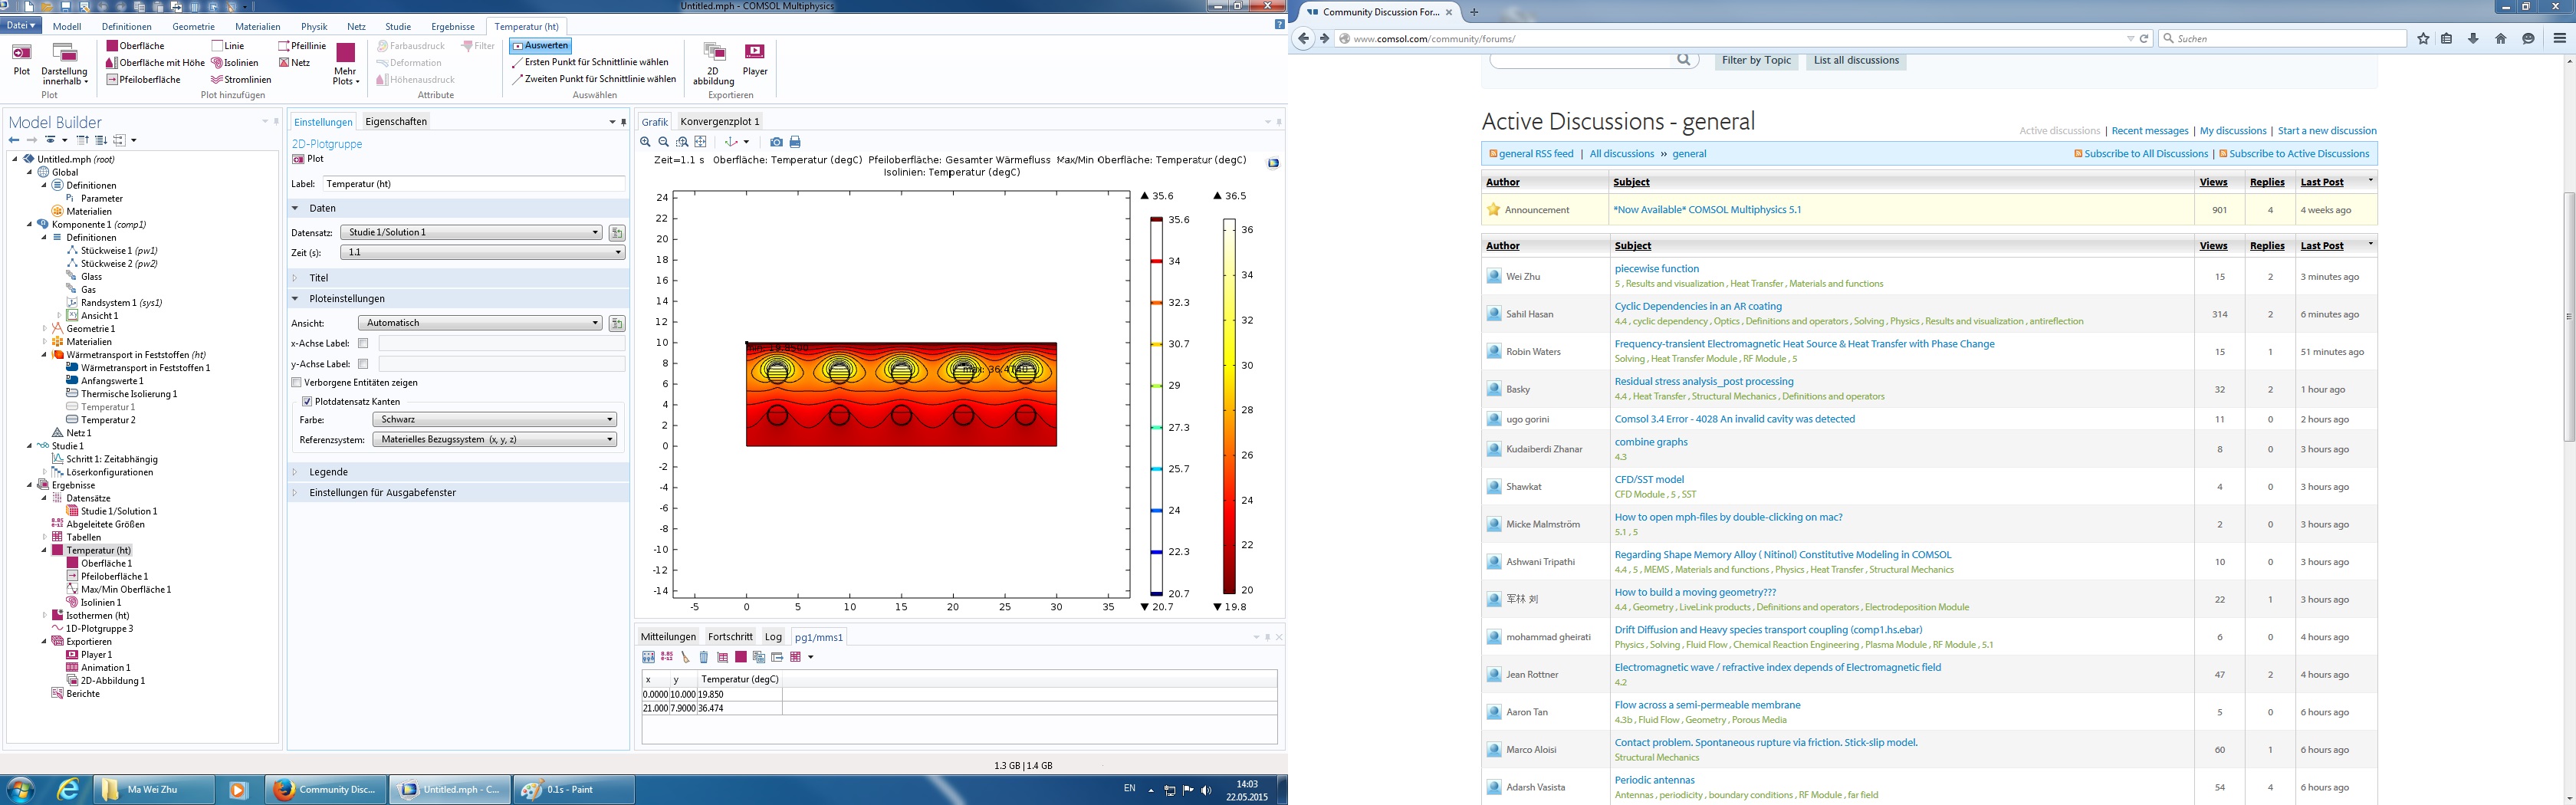Open the Ergebnisse ribbon tab
Viewport: 2576px width, 805px height.
point(452,27)
